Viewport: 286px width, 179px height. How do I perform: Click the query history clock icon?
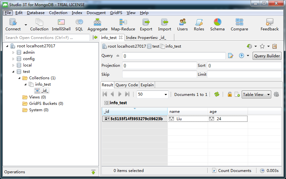249,46
